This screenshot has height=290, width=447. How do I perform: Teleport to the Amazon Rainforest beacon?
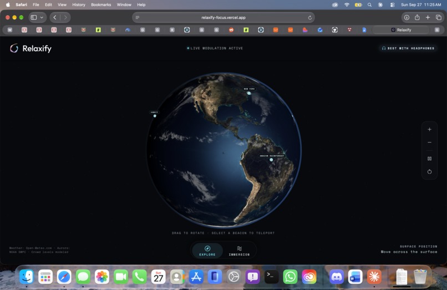click(271, 160)
